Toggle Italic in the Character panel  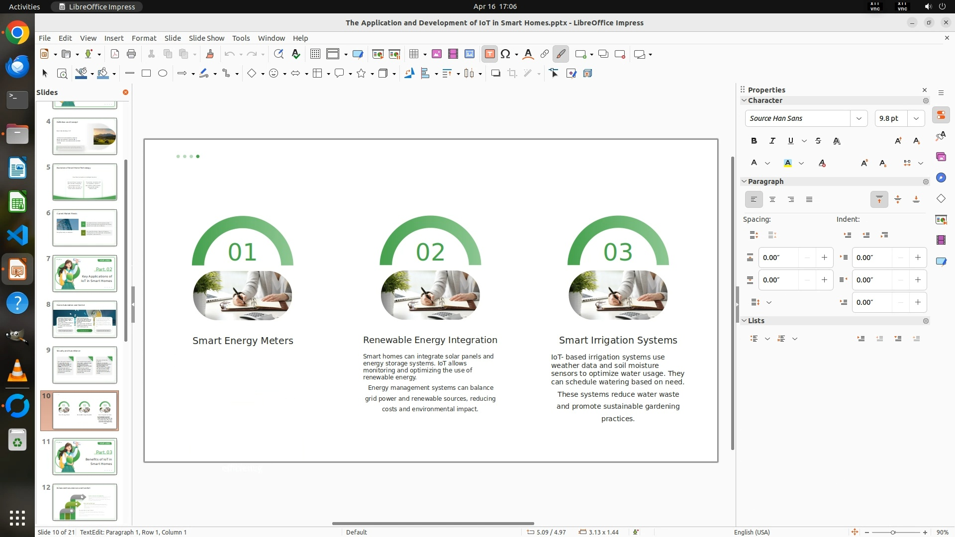[x=772, y=141]
